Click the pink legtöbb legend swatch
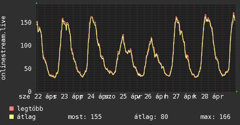The height and width of the screenshot is (125, 240). pos(11,108)
